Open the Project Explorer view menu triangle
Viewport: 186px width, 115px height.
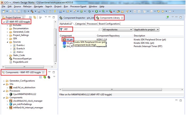click(46, 17)
